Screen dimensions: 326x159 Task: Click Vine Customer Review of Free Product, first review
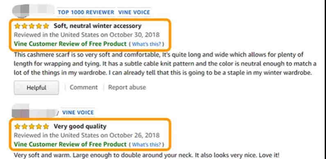coord(70,44)
